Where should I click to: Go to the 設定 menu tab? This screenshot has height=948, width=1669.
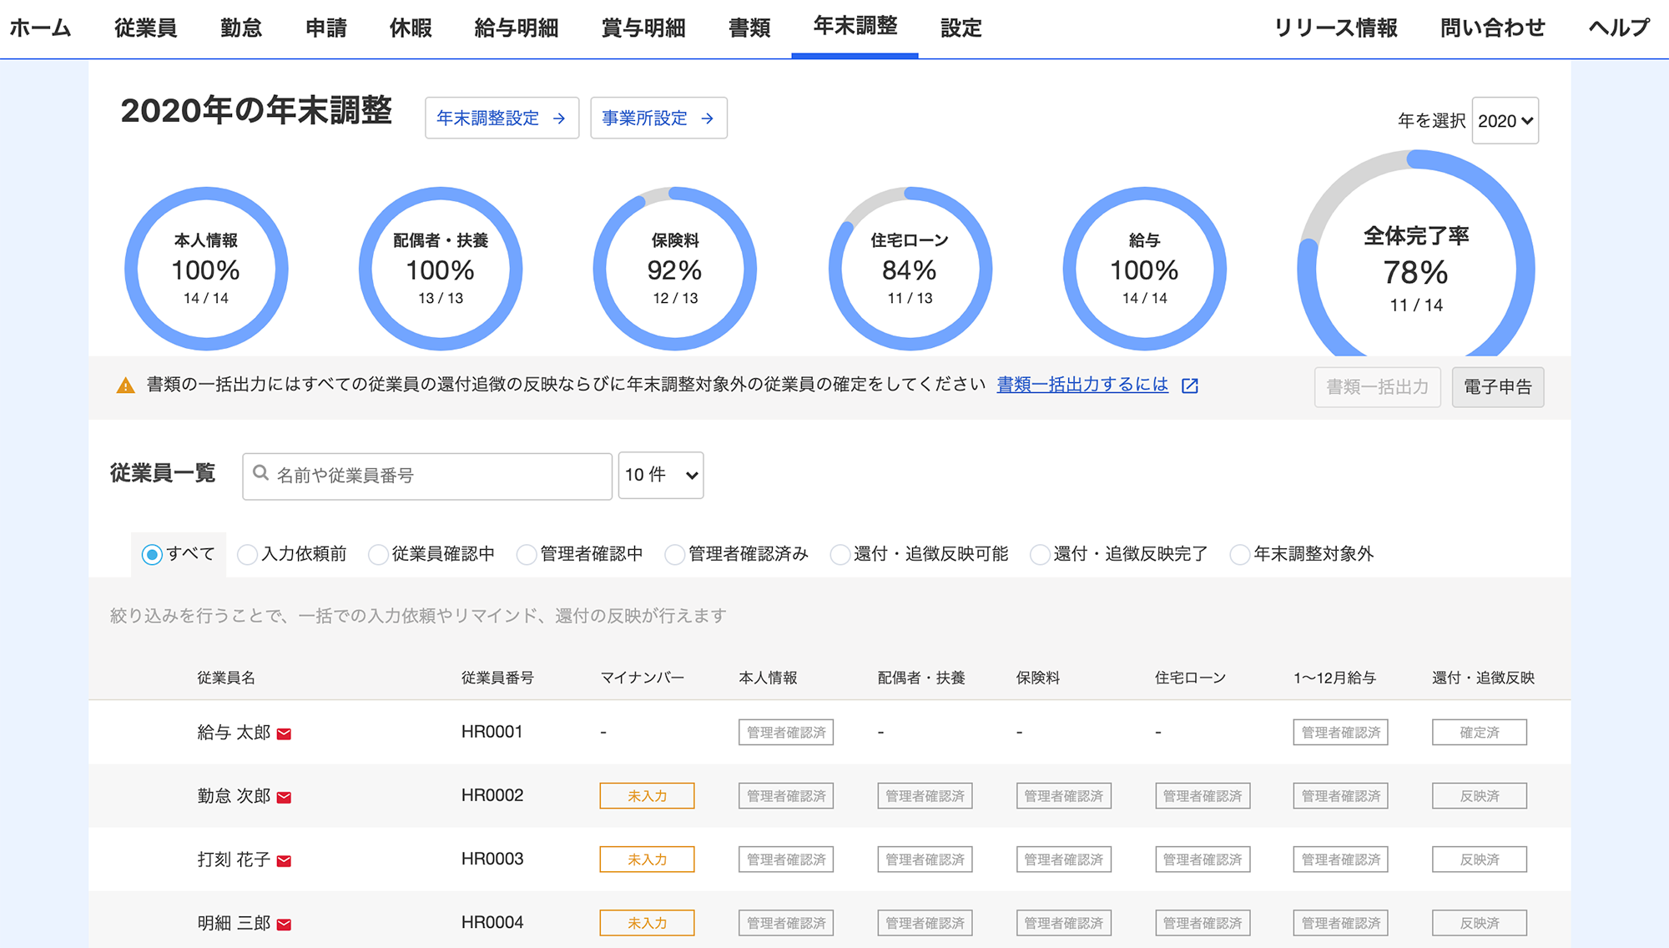tap(961, 28)
